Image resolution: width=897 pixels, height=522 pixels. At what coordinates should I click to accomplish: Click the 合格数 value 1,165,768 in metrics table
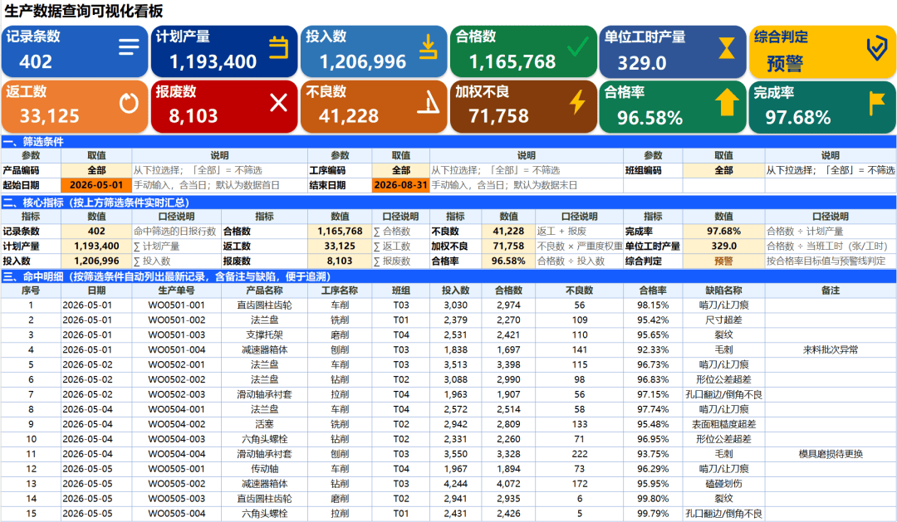pos(340,232)
